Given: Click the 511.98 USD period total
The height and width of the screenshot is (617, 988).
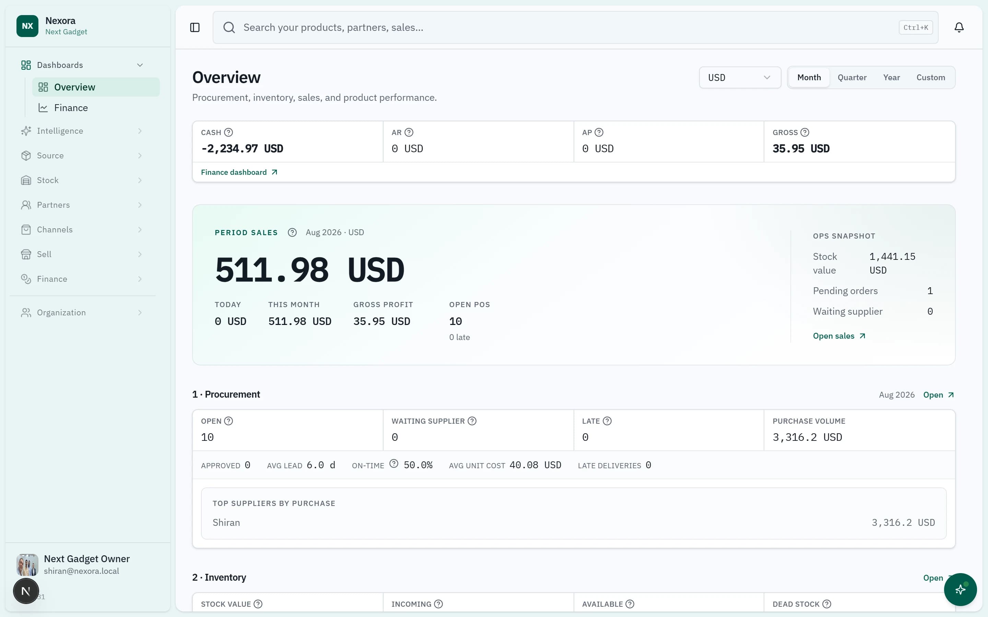Looking at the screenshot, I should point(310,270).
